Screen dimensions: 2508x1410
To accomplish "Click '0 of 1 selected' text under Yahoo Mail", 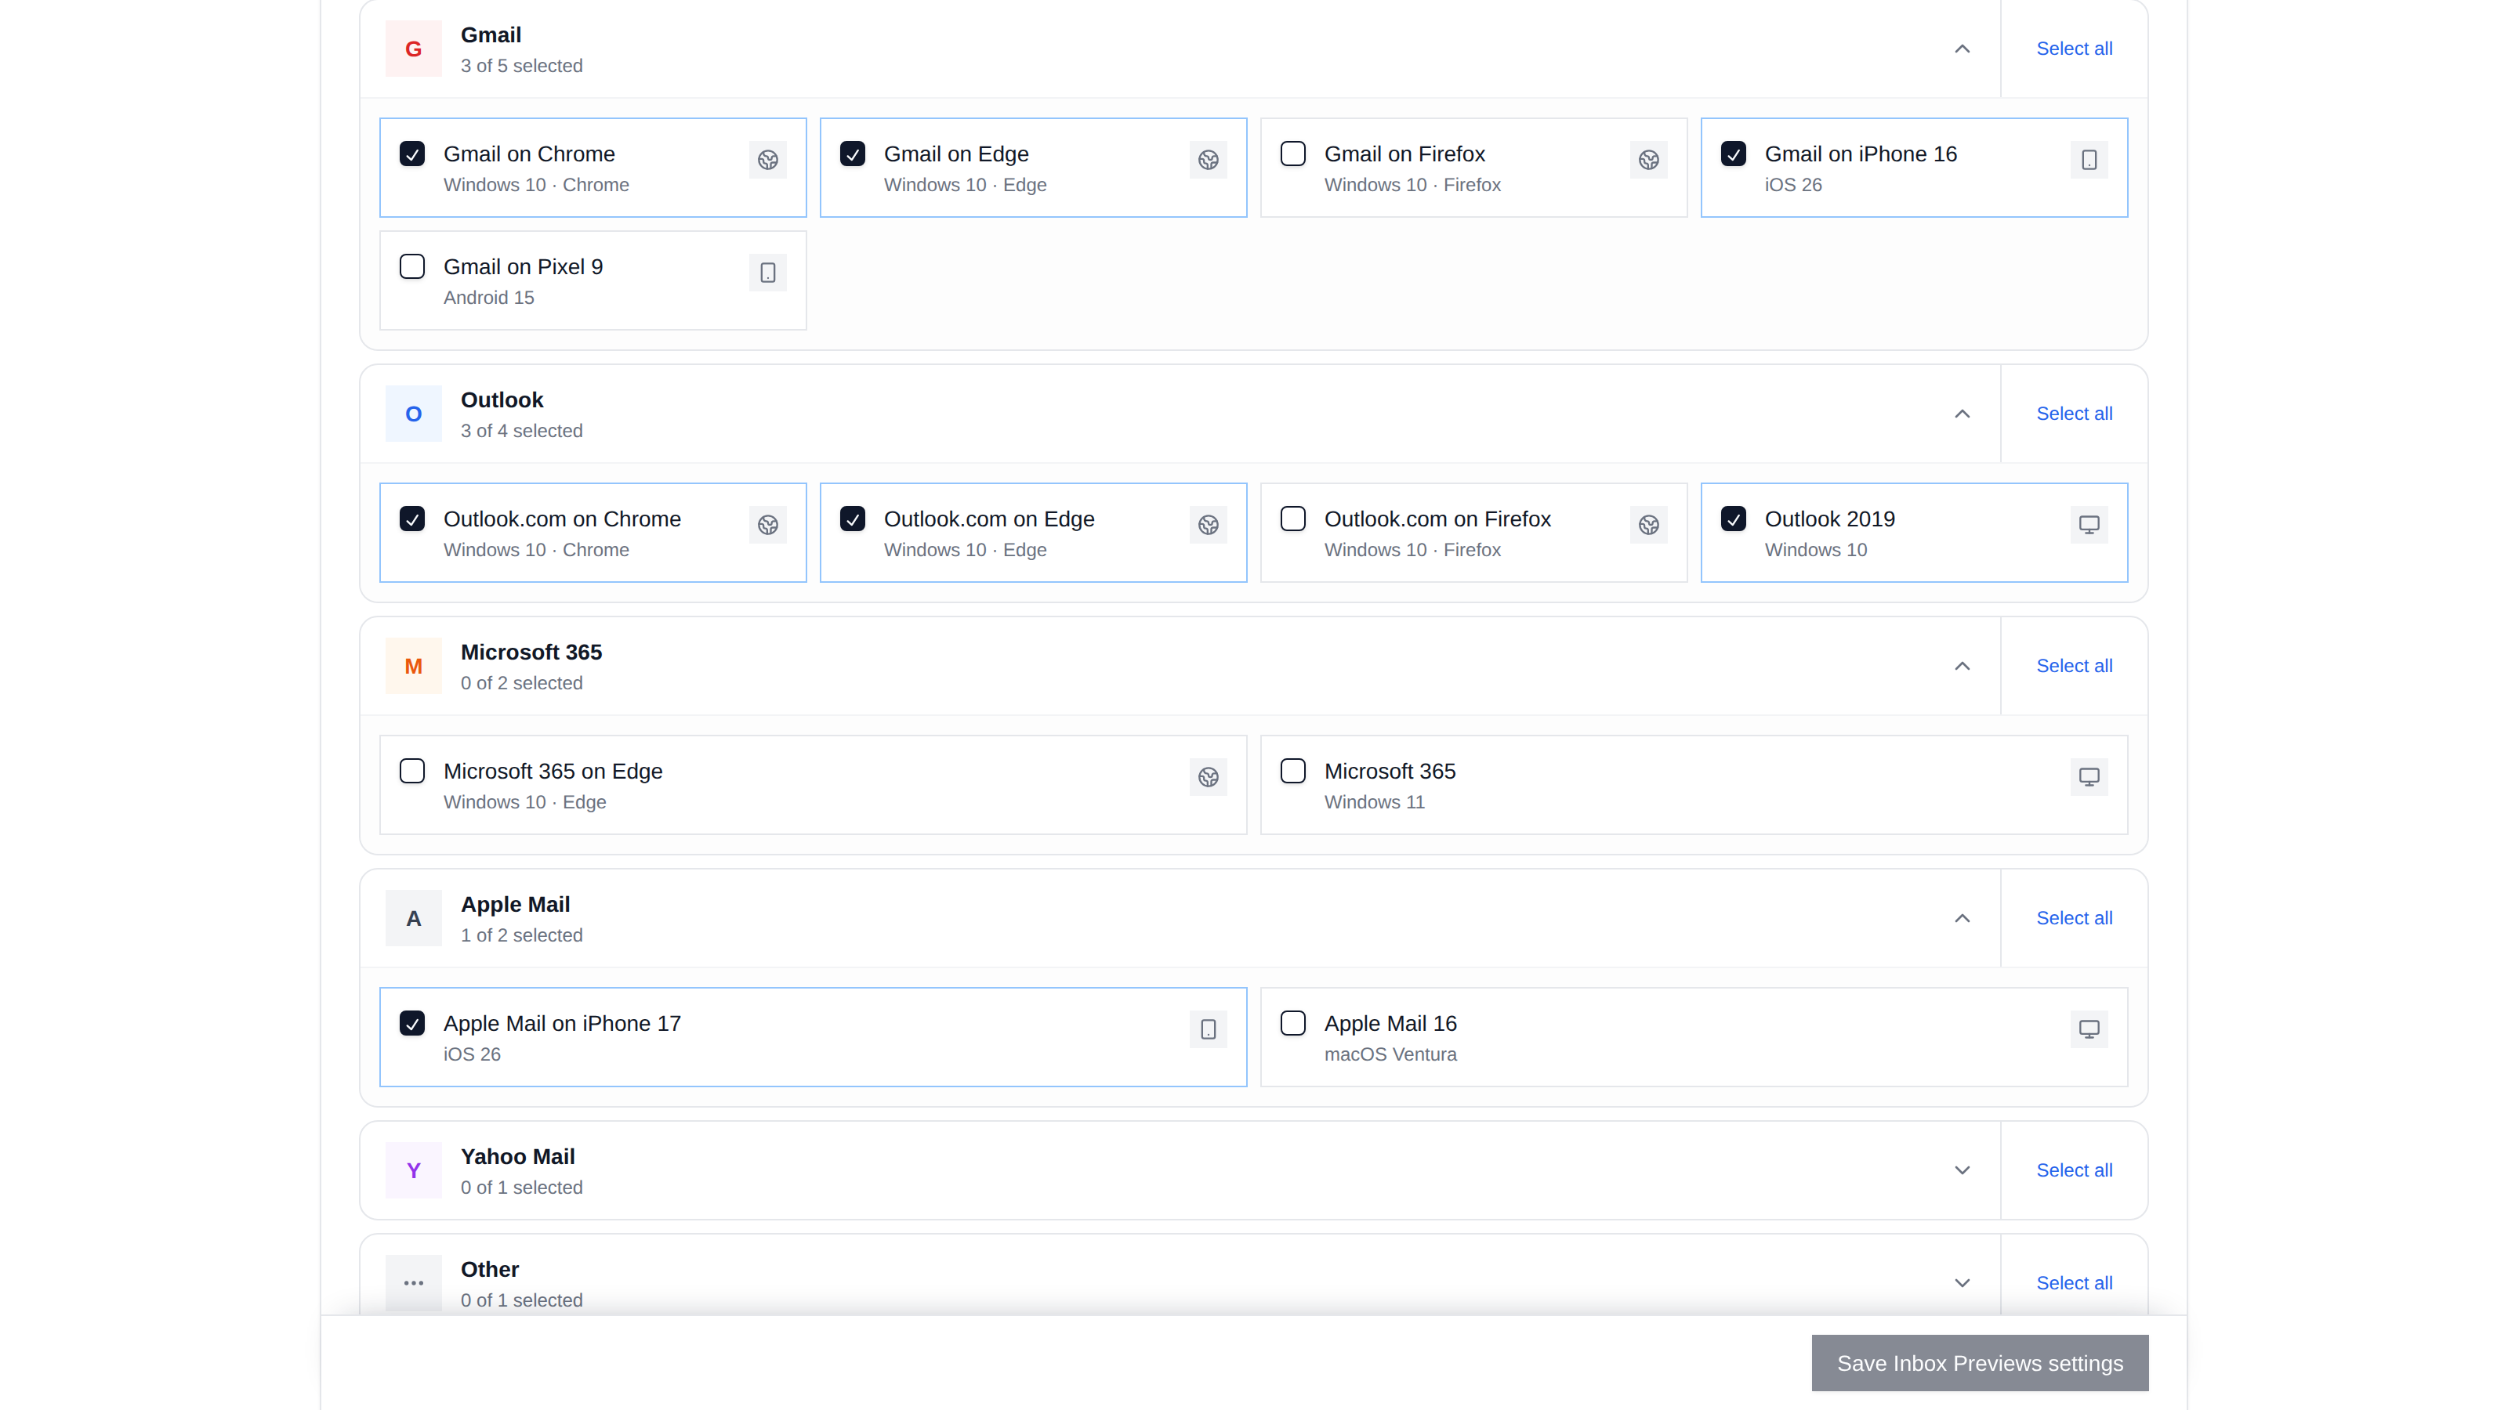I will (522, 1188).
